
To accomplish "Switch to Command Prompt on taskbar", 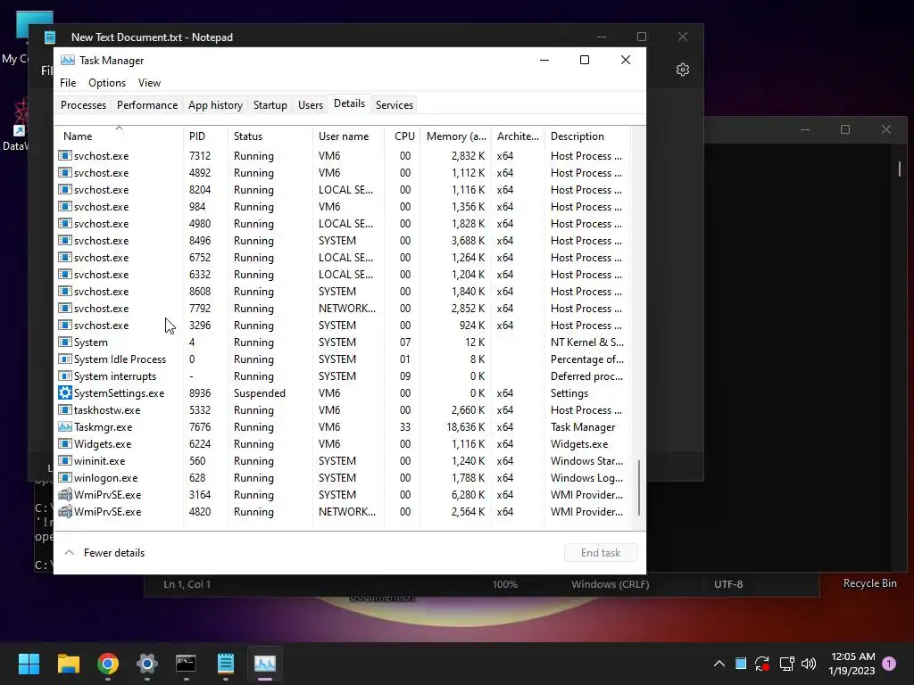I will [x=186, y=664].
